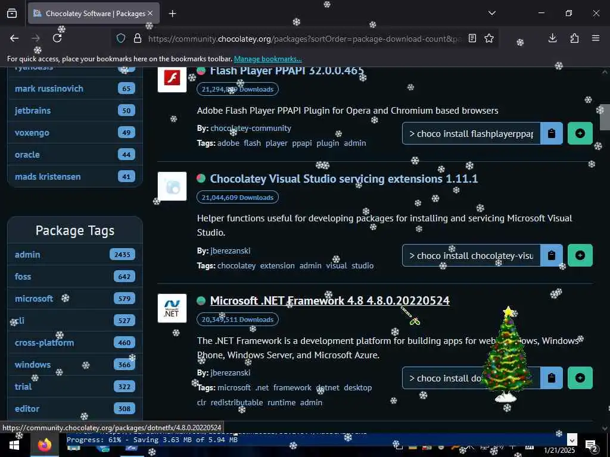Click the adobe tag under Flash Player
The width and height of the screenshot is (610, 457).
tap(228, 143)
